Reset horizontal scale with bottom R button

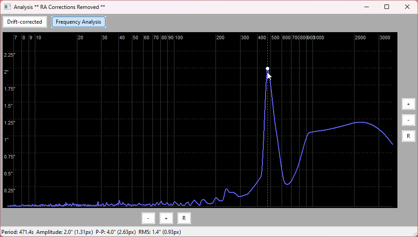[184, 218]
